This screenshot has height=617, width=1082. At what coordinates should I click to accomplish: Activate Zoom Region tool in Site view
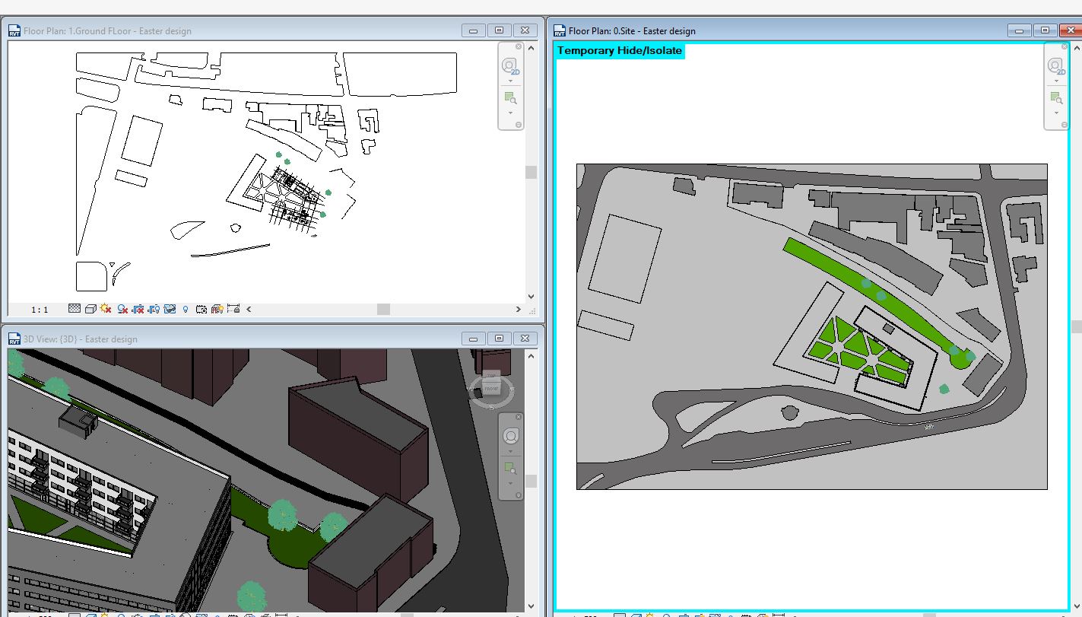[x=1056, y=98]
